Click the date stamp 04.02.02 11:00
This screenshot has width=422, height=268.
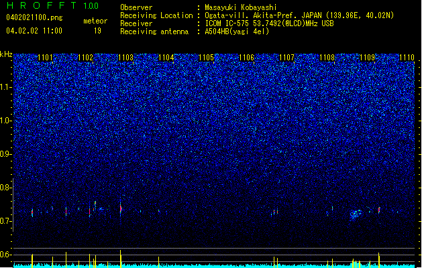point(34,31)
